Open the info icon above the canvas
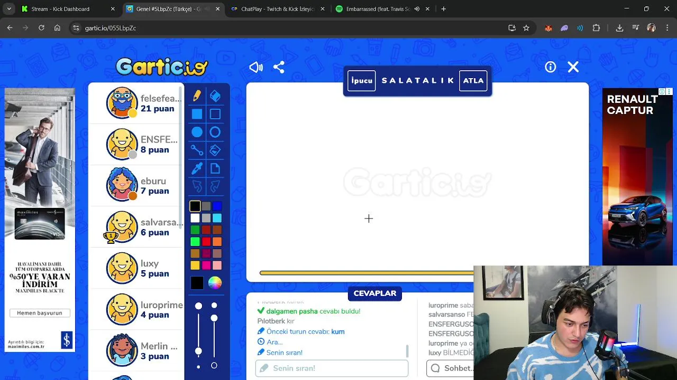The width and height of the screenshot is (677, 380). [x=551, y=67]
